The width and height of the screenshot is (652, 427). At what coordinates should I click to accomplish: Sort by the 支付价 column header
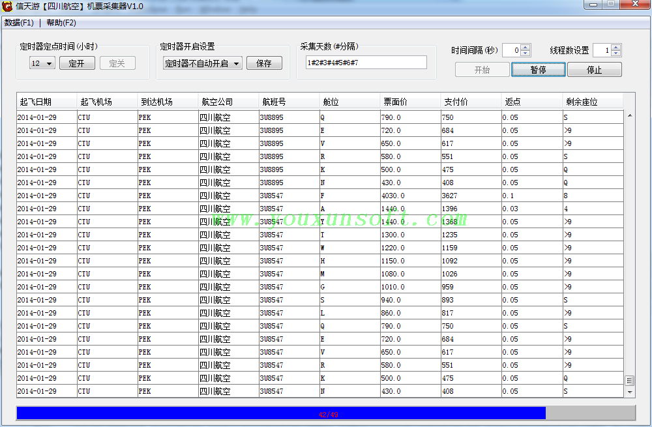[x=471, y=102]
